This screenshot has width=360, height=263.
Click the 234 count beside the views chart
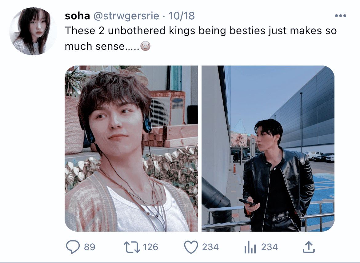click(x=269, y=247)
